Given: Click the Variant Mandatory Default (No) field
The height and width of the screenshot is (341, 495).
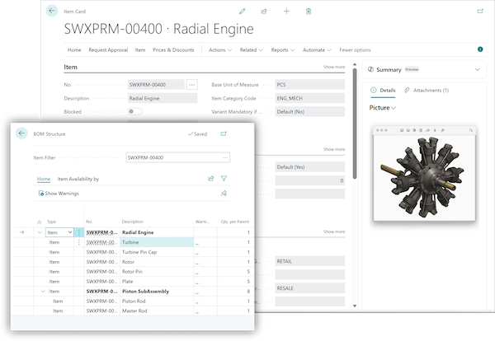Looking at the screenshot, I should tap(310, 111).
